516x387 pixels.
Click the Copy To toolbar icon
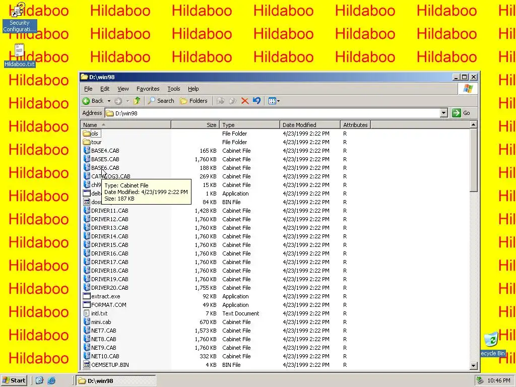click(x=233, y=101)
